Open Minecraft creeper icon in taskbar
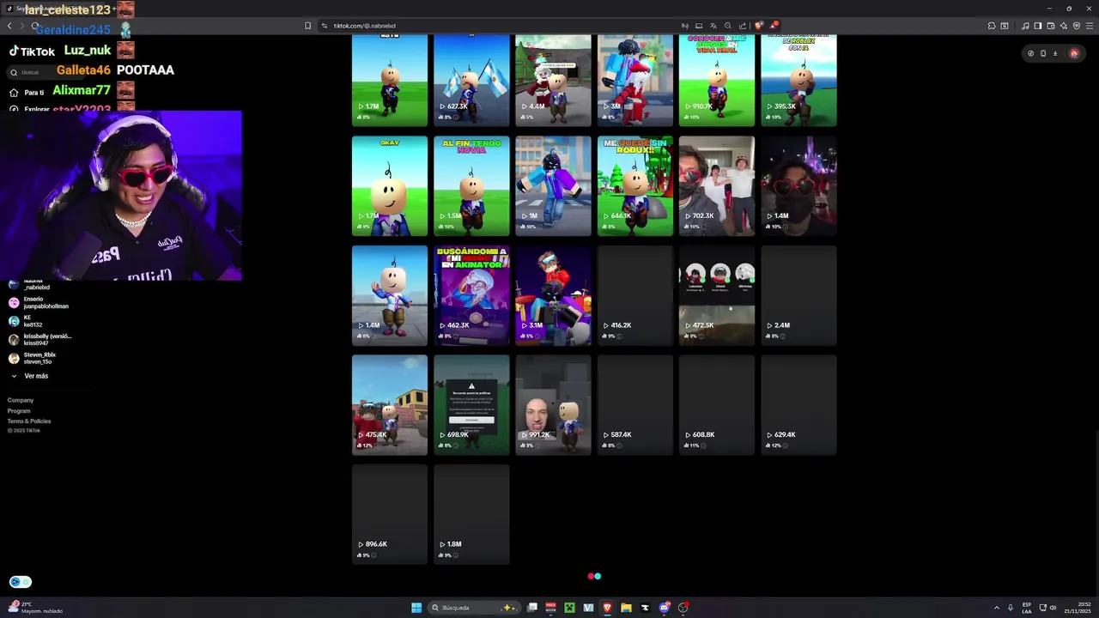 pos(569,608)
